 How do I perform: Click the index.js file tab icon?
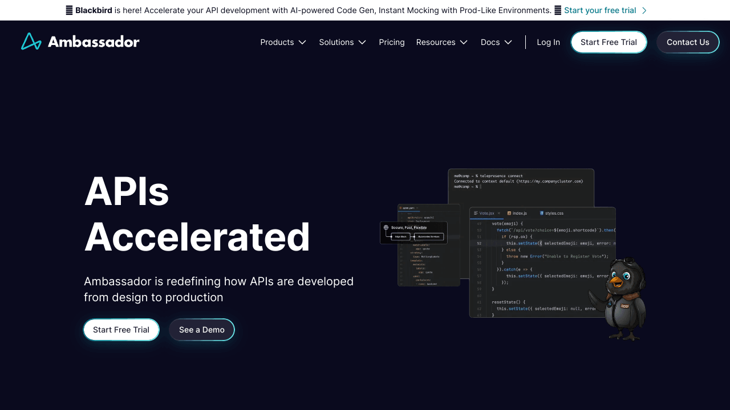click(x=509, y=213)
